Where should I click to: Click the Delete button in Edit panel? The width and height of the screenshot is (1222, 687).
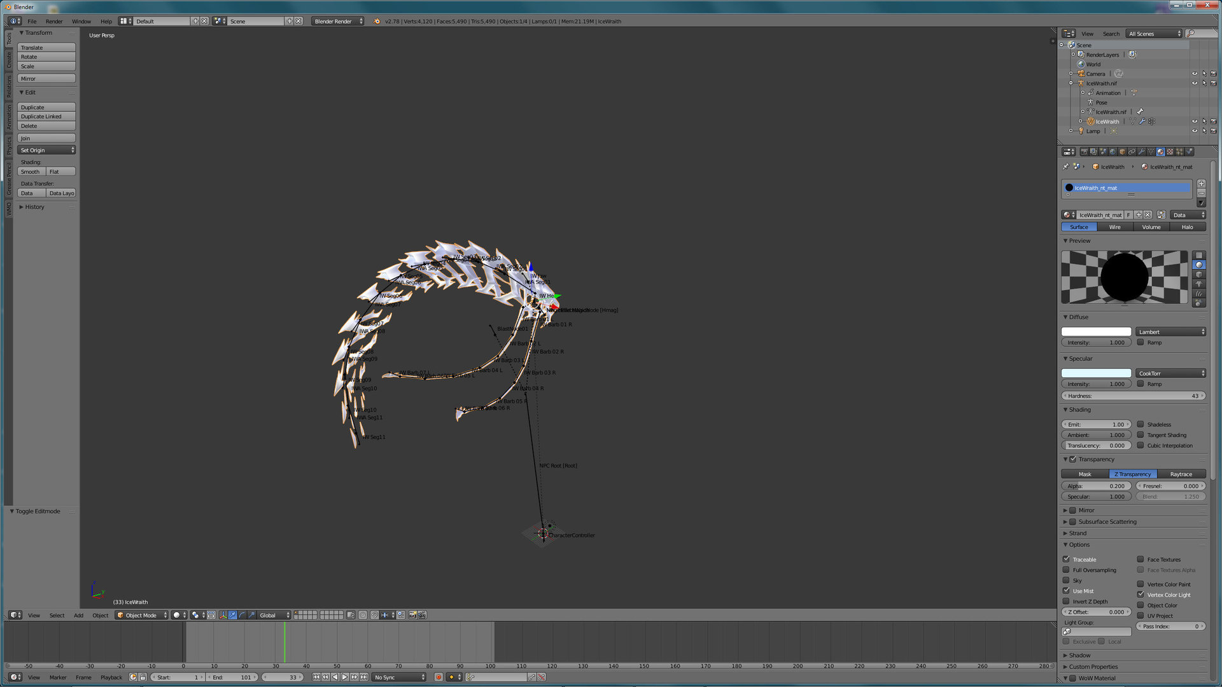[x=46, y=126]
